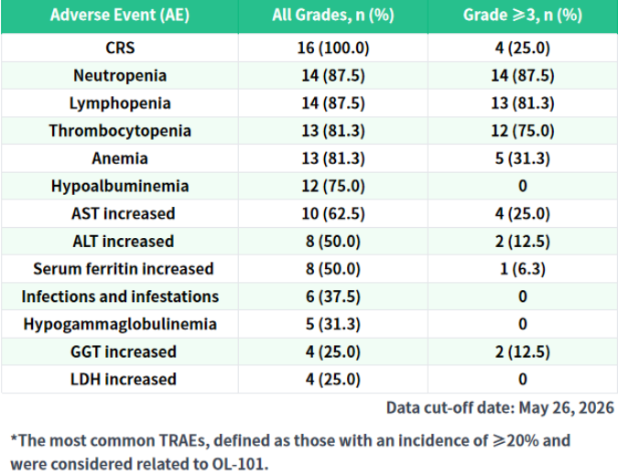Click the Grade ≥3, n (%) header
This screenshot has height=475, width=618.
tap(523, 16)
